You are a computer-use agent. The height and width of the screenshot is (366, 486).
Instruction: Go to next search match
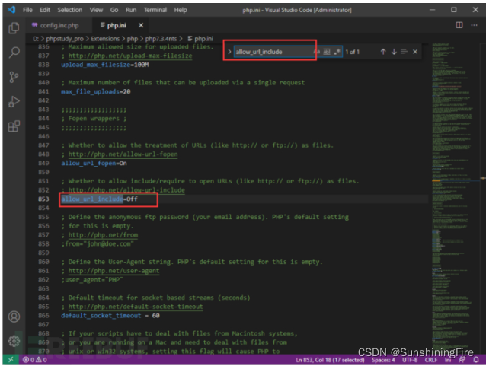pos(394,52)
